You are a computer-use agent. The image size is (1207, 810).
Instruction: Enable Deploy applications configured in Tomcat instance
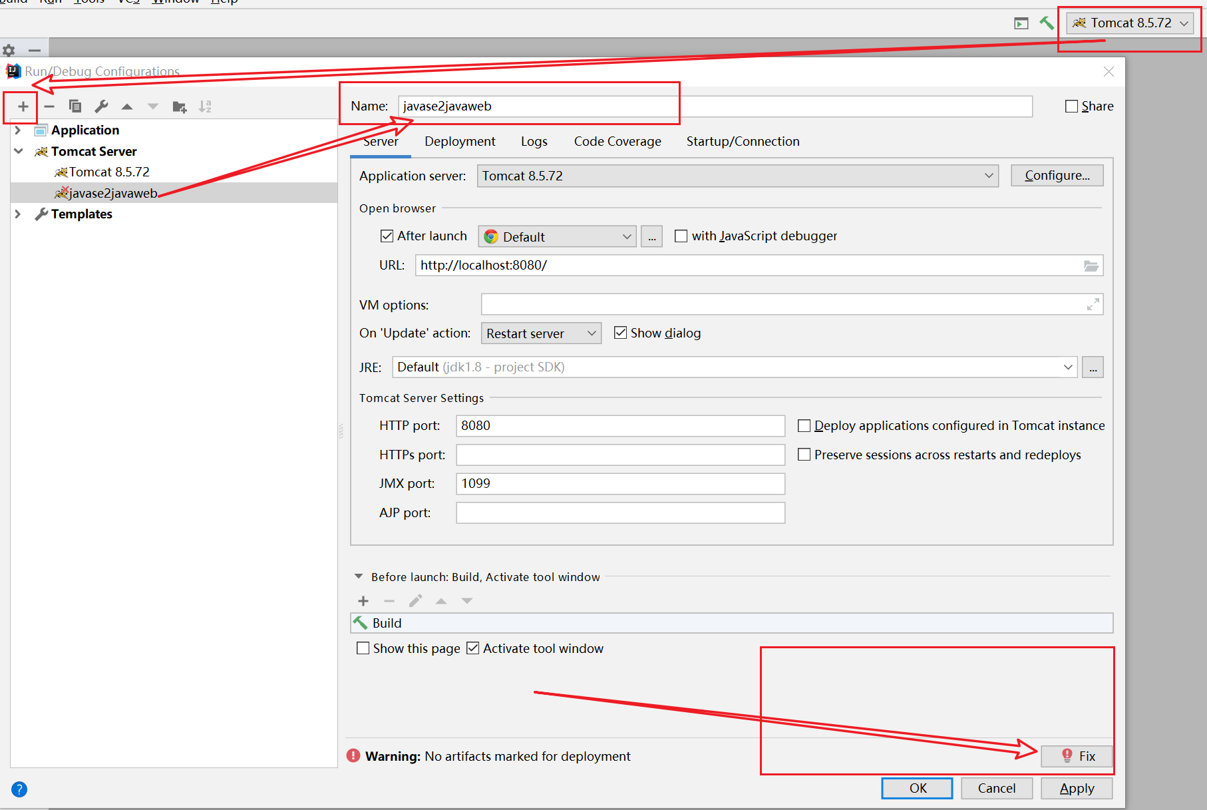[804, 426]
